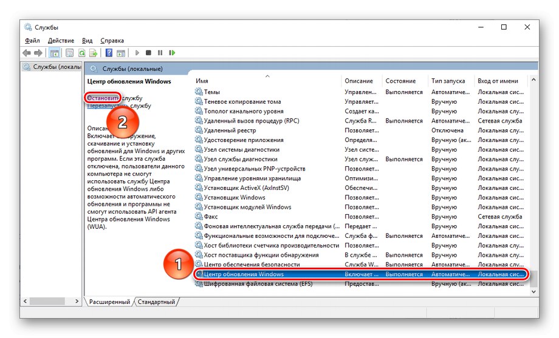Select Хост поставщика функции обнаружения
This screenshot has width=559, height=338.
(x=361, y=255)
